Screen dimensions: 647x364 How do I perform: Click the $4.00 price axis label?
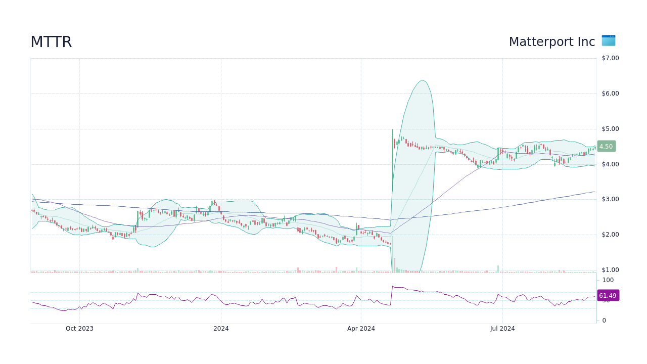point(610,164)
